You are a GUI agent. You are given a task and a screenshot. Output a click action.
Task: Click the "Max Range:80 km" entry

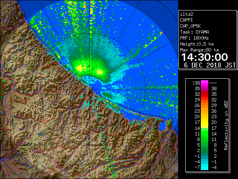[199, 50]
